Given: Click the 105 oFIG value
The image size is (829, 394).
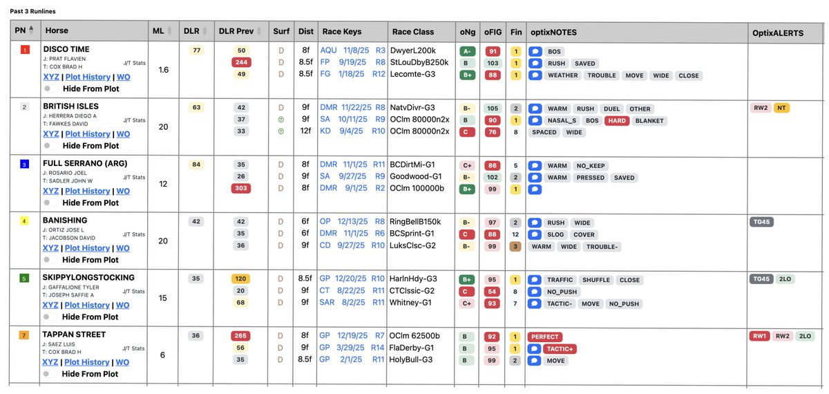Looking at the screenshot, I should pyautogui.click(x=493, y=109).
